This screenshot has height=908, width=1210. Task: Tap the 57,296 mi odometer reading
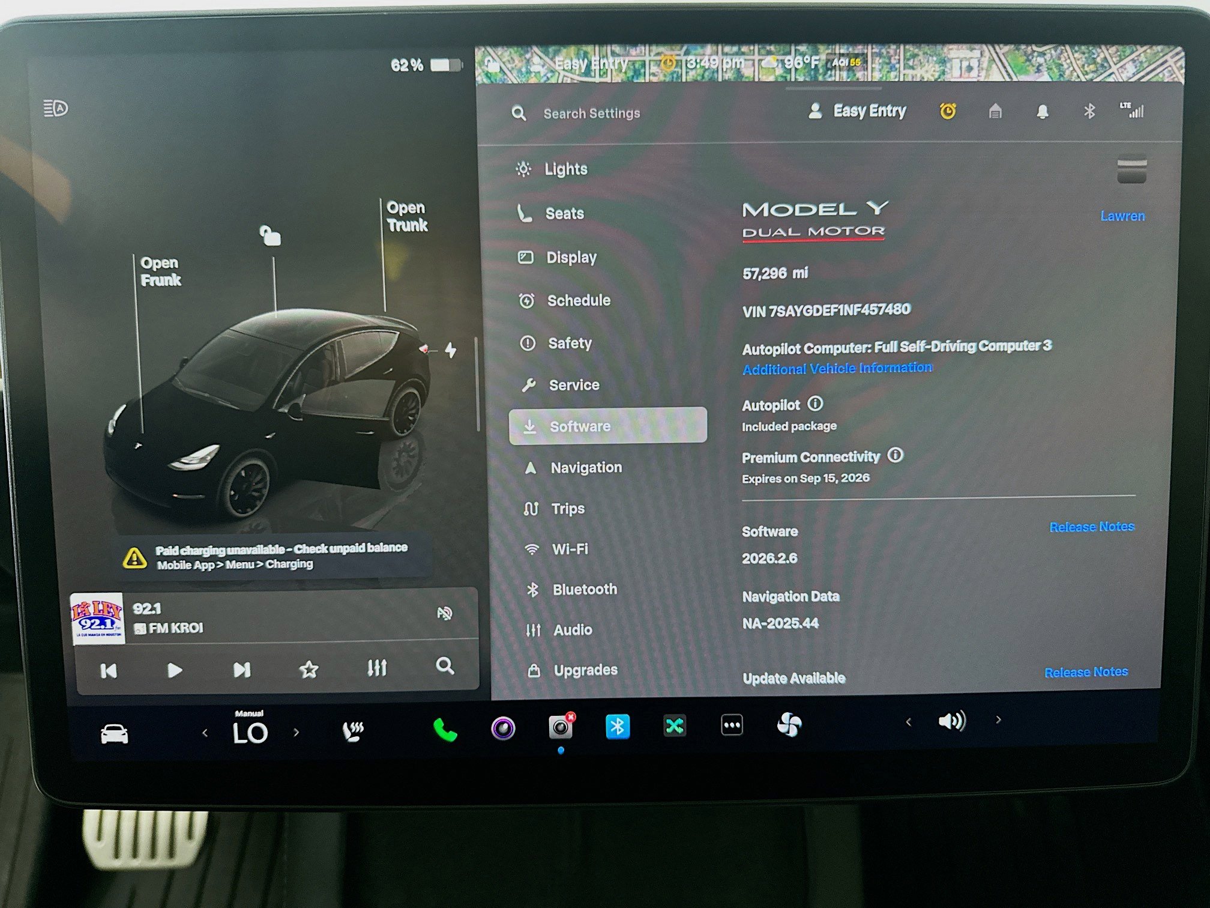click(x=775, y=273)
